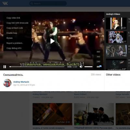Viewport: 130px width, 130px height.
Task: Click the Other videos heading
Action: click(x=113, y=75)
